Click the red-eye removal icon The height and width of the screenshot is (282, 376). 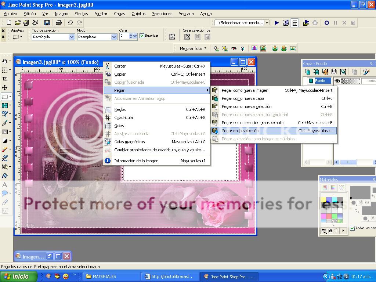point(234,48)
